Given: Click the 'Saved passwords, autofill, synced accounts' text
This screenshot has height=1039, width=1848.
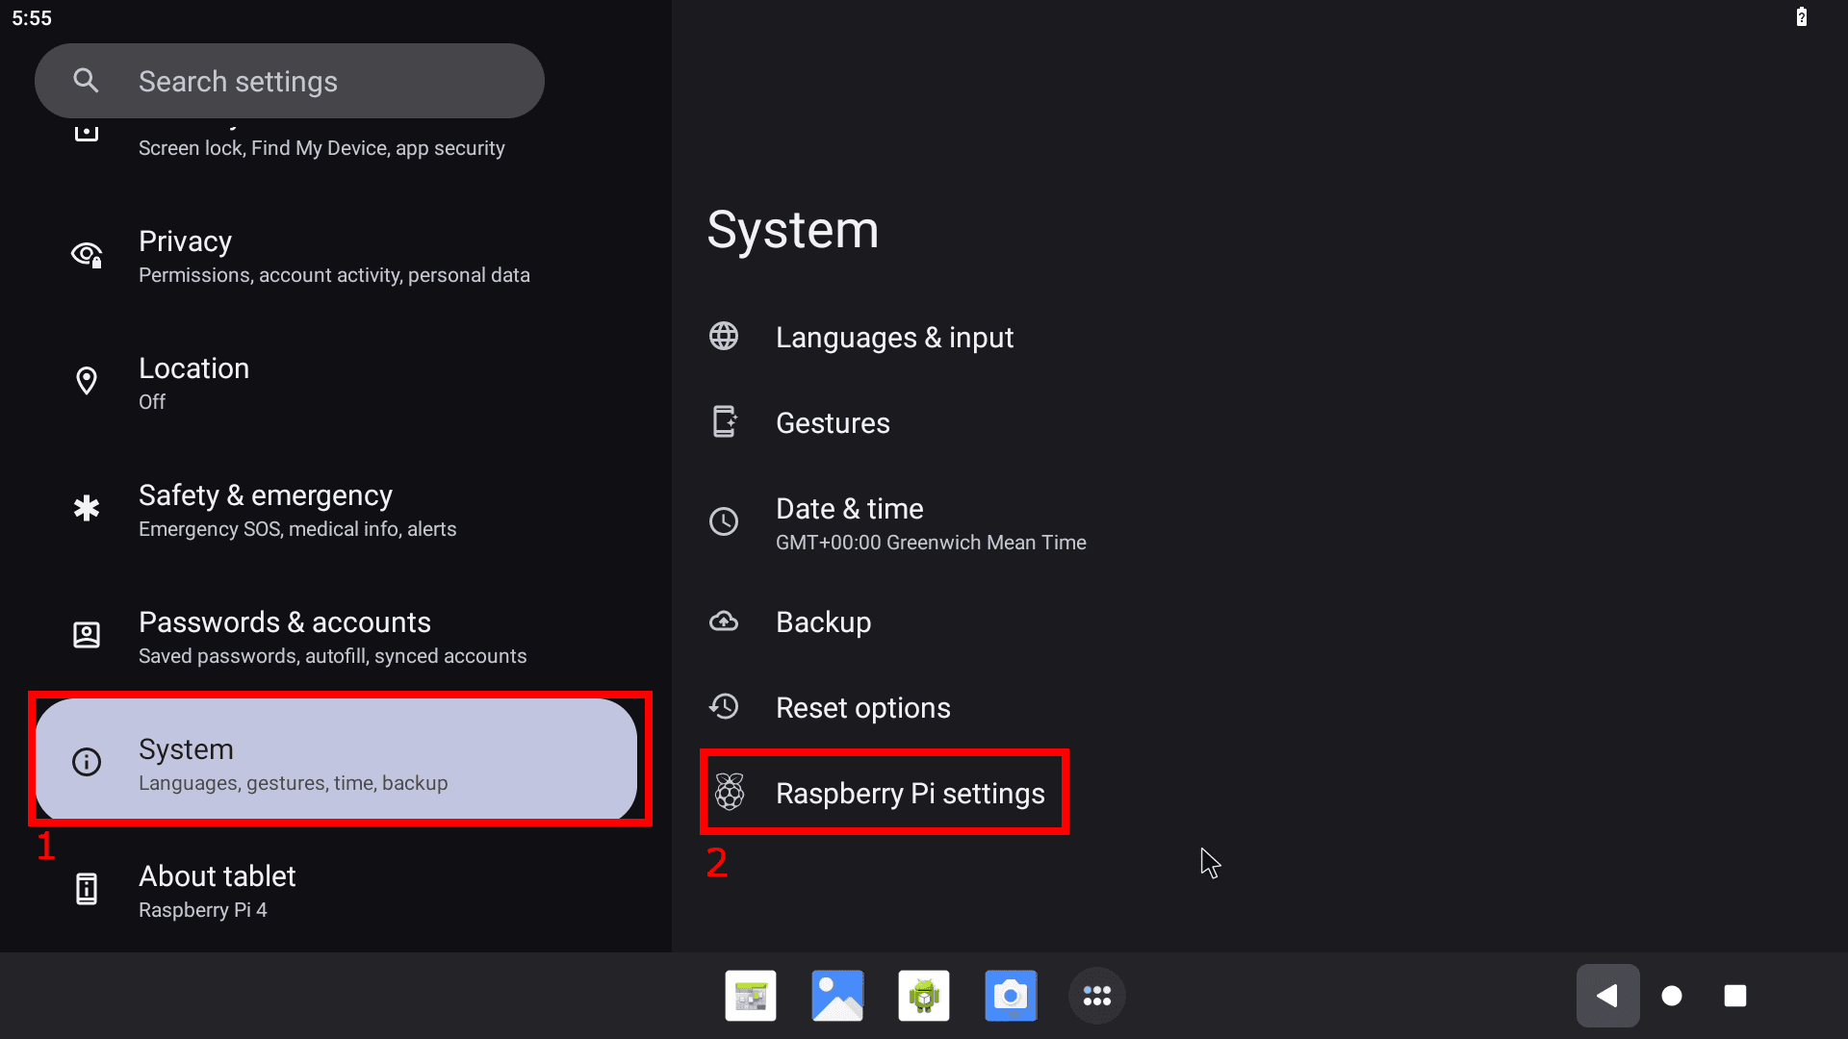Looking at the screenshot, I should [333, 656].
